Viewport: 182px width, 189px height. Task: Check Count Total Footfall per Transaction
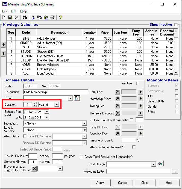[x=81, y=157]
